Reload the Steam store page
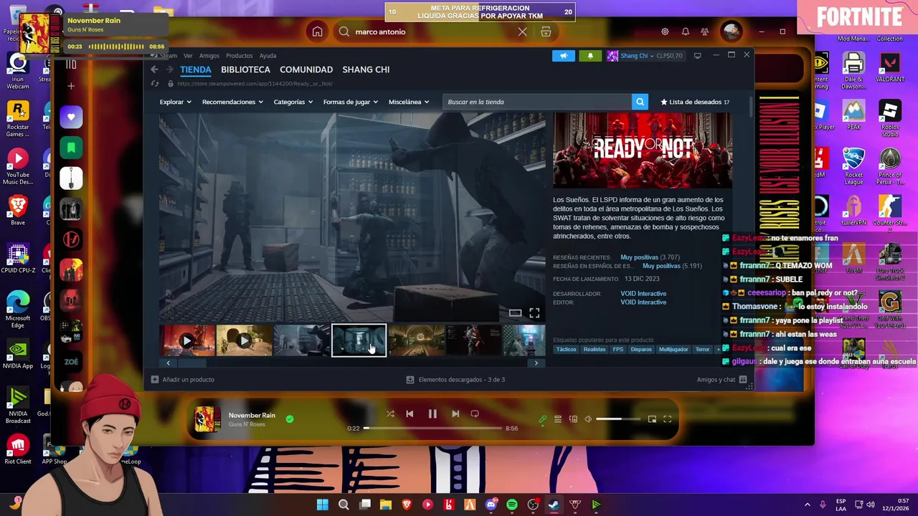The height and width of the screenshot is (516, 918). (x=154, y=84)
